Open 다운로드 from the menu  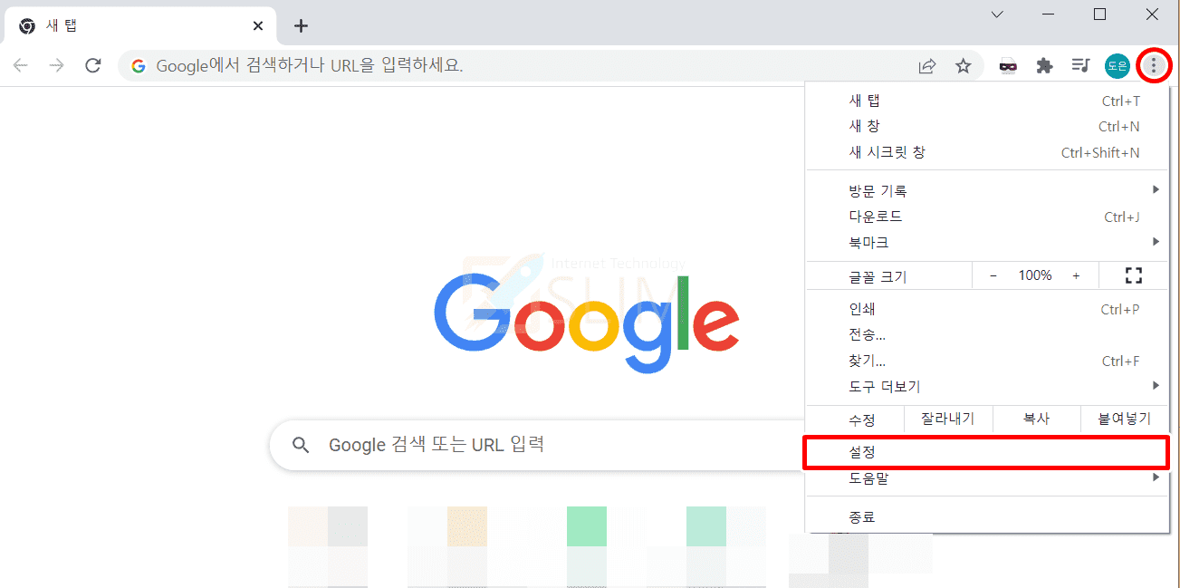[x=987, y=217]
